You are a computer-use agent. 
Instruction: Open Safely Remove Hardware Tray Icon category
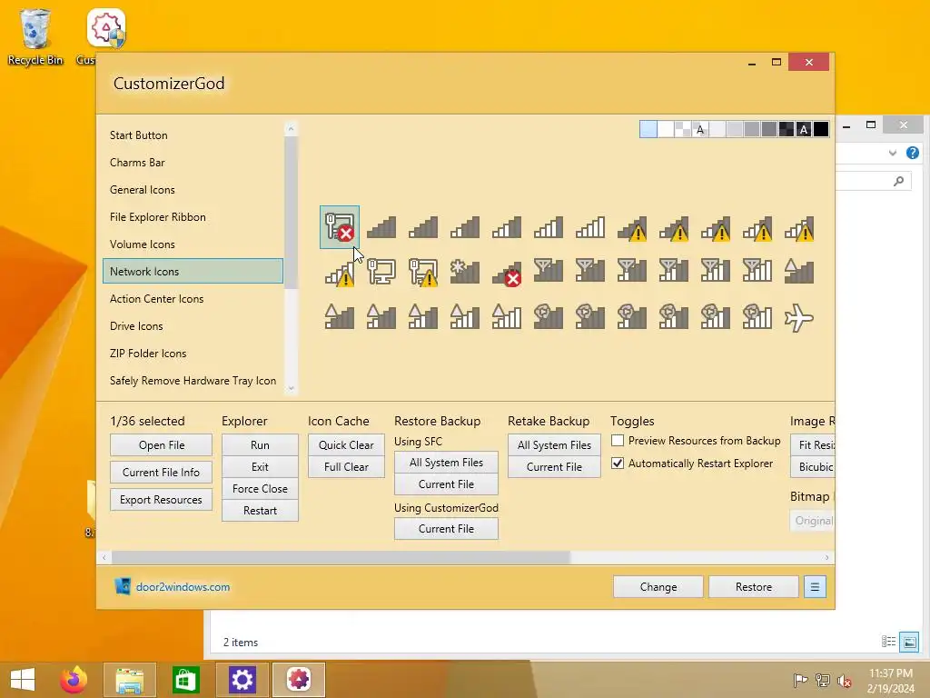(x=193, y=381)
